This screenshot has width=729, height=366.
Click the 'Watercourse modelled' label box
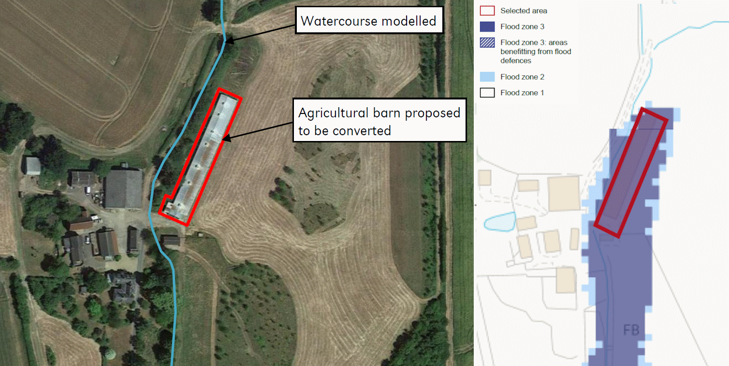pos(369,20)
